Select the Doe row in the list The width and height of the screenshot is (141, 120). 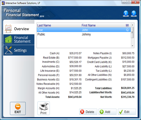point(84,30)
